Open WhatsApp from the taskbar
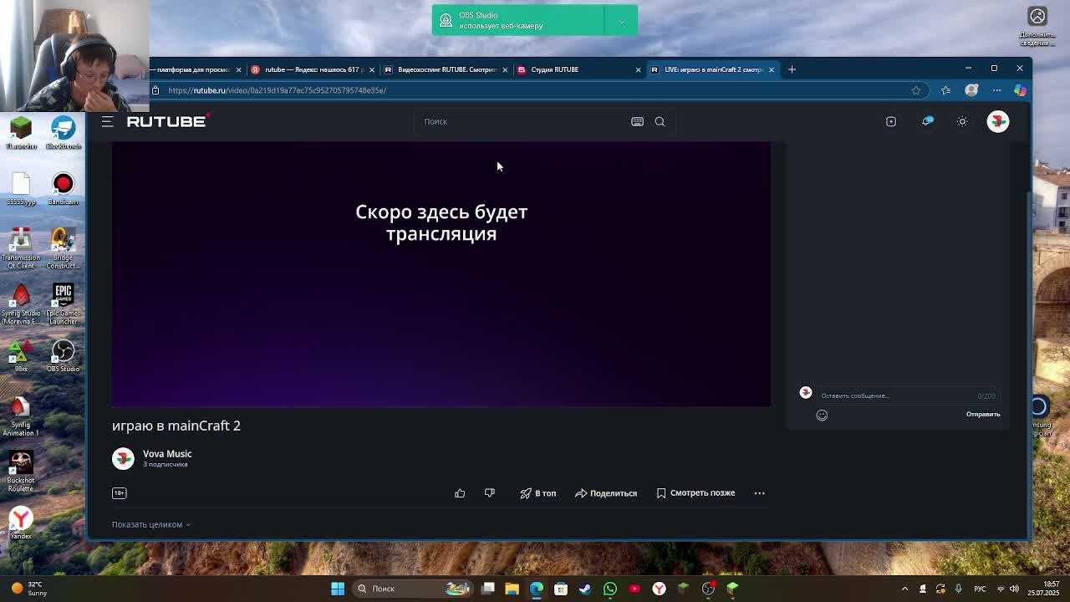Image resolution: width=1070 pixels, height=602 pixels. pyautogui.click(x=610, y=589)
